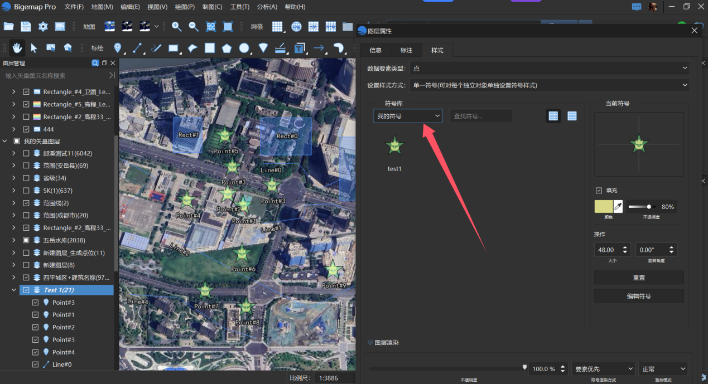The width and height of the screenshot is (708, 384).
Task: Open the 我的符号 symbol library dropdown
Action: point(408,116)
